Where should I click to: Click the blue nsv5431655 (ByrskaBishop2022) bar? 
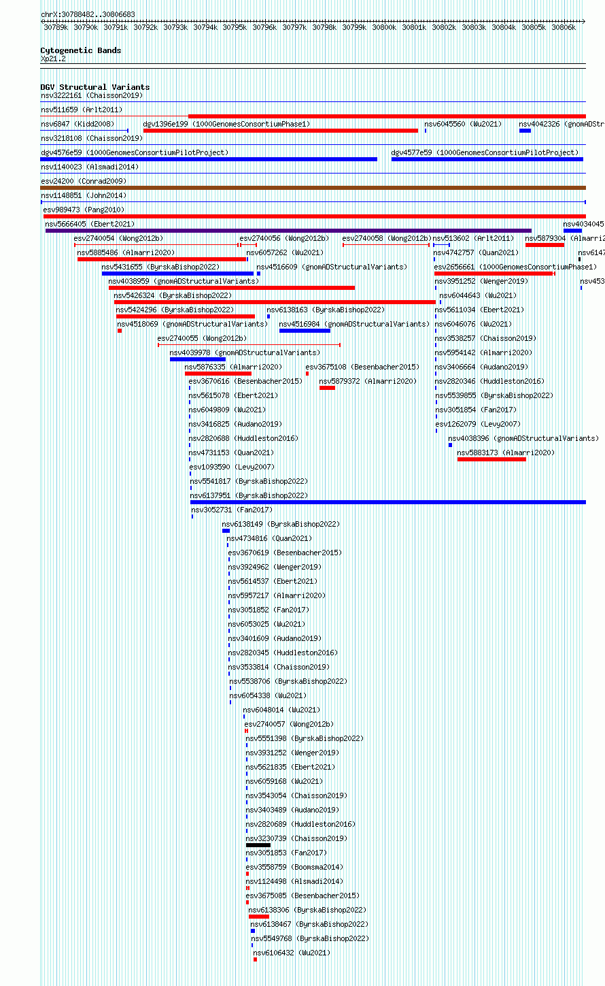click(177, 274)
